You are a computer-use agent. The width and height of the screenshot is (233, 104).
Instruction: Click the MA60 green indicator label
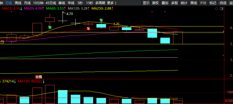point(56,8)
